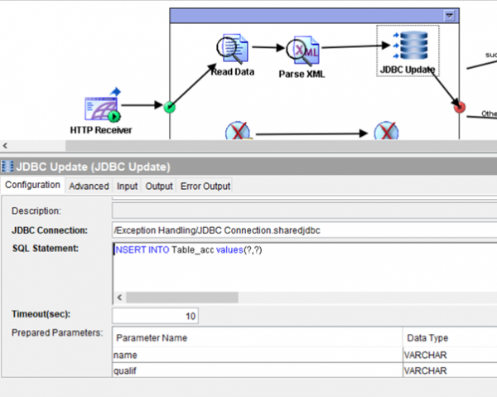Switch to the Input tab

tap(128, 186)
